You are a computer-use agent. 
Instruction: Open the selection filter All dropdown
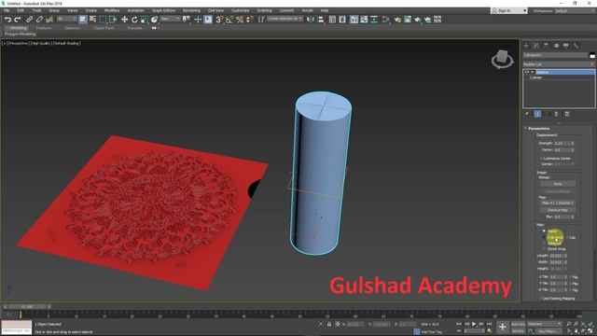66,19
